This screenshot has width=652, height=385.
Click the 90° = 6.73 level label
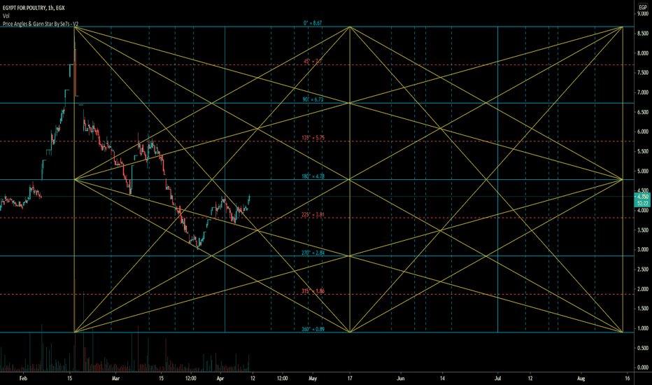313,99
